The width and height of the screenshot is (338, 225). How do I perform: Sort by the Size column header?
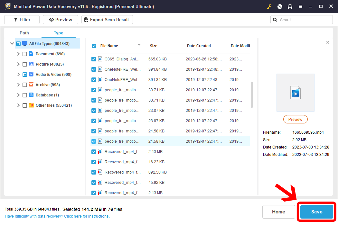(x=154, y=46)
